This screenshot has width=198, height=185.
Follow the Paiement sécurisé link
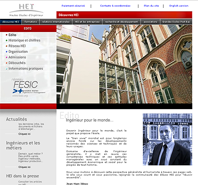pyautogui.click(x=73, y=6)
